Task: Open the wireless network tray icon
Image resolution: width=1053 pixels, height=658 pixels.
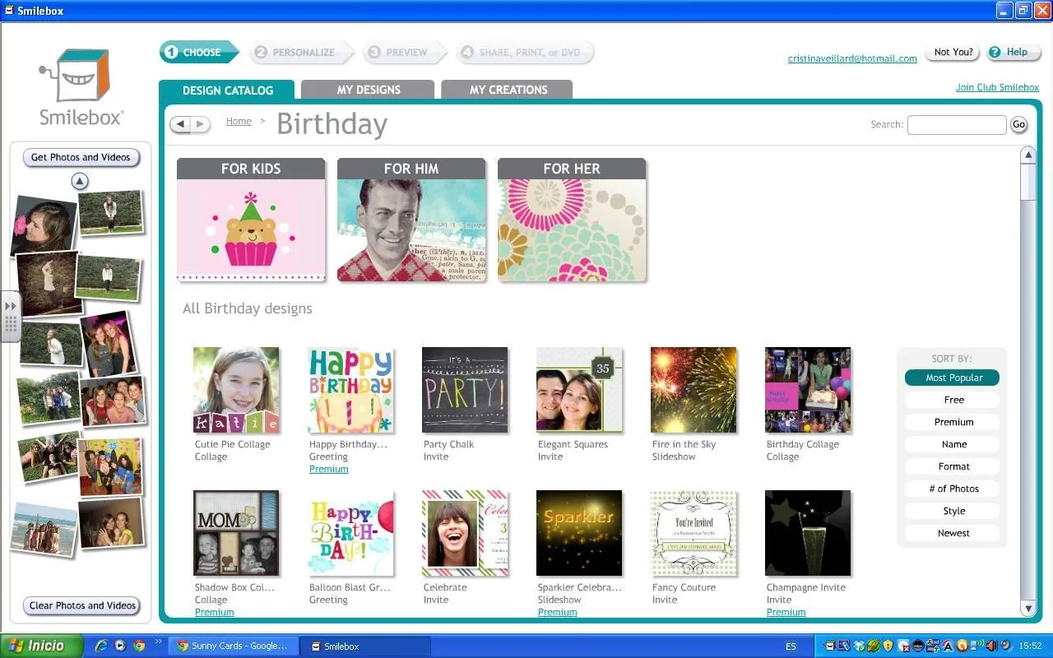Action: pyautogui.click(x=976, y=645)
